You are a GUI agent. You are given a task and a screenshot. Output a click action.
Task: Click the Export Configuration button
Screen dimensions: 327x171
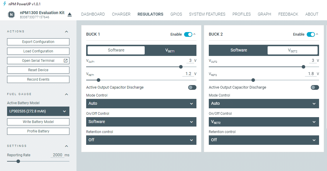38,42
